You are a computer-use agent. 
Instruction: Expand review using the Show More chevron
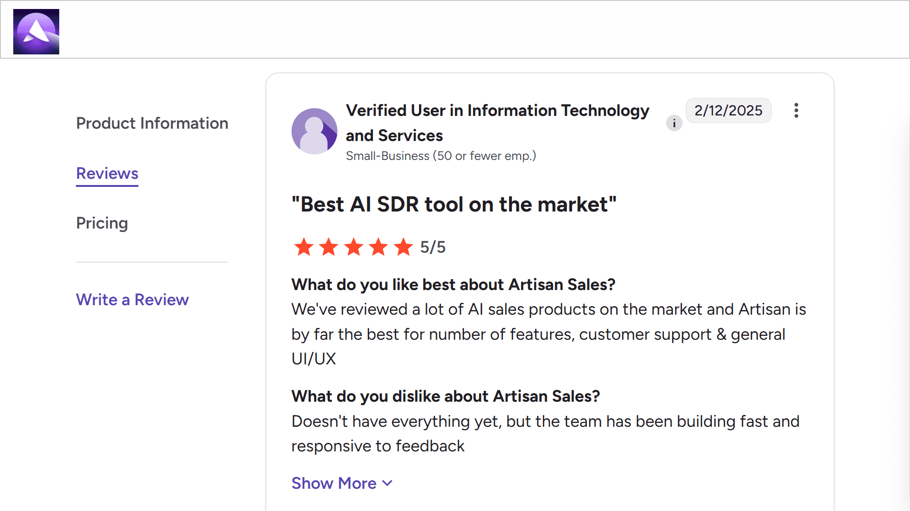tap(388, 483)
